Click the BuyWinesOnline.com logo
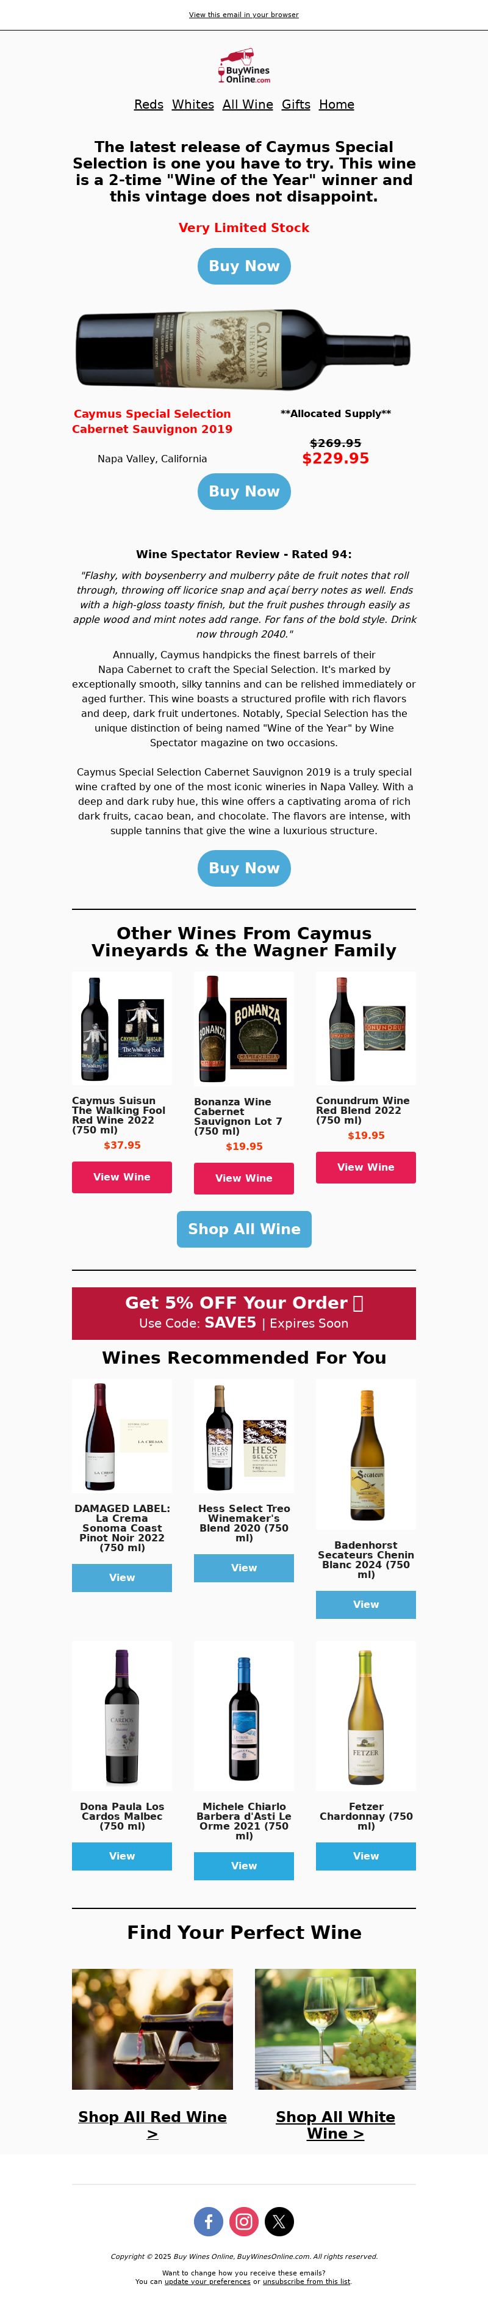The width and height of the screenshot is (488, 2298). 244,68
